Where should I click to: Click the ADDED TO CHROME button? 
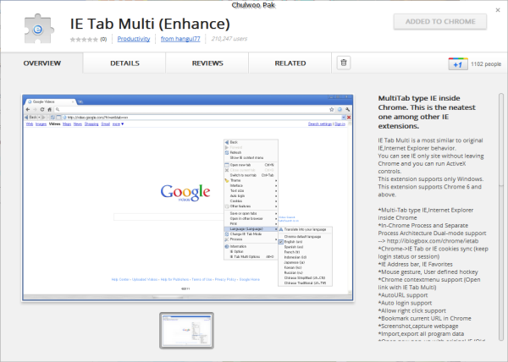pyautogui.click(x=440, y=22)
